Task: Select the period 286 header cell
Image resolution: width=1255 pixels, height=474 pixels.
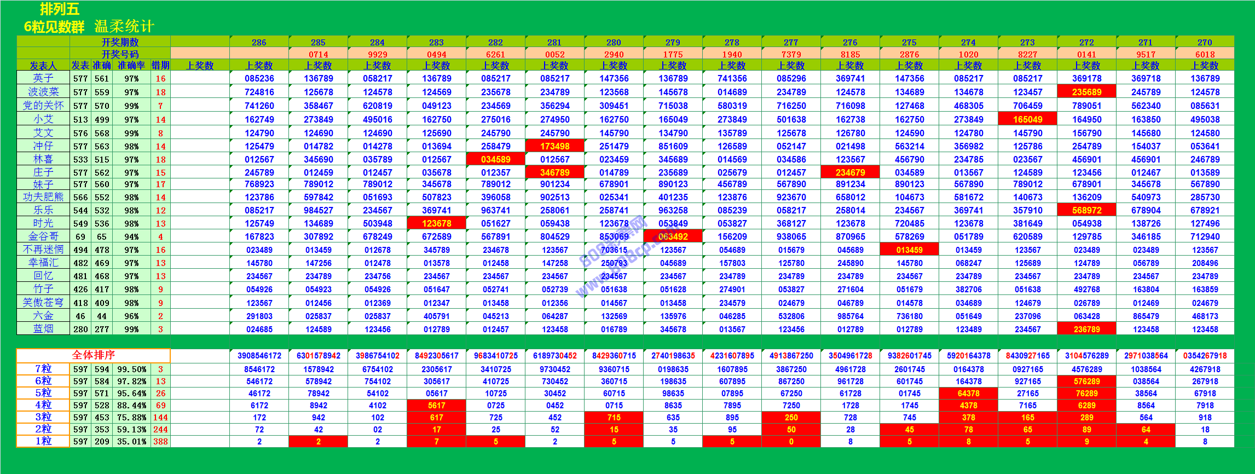Action: [259, 42]
